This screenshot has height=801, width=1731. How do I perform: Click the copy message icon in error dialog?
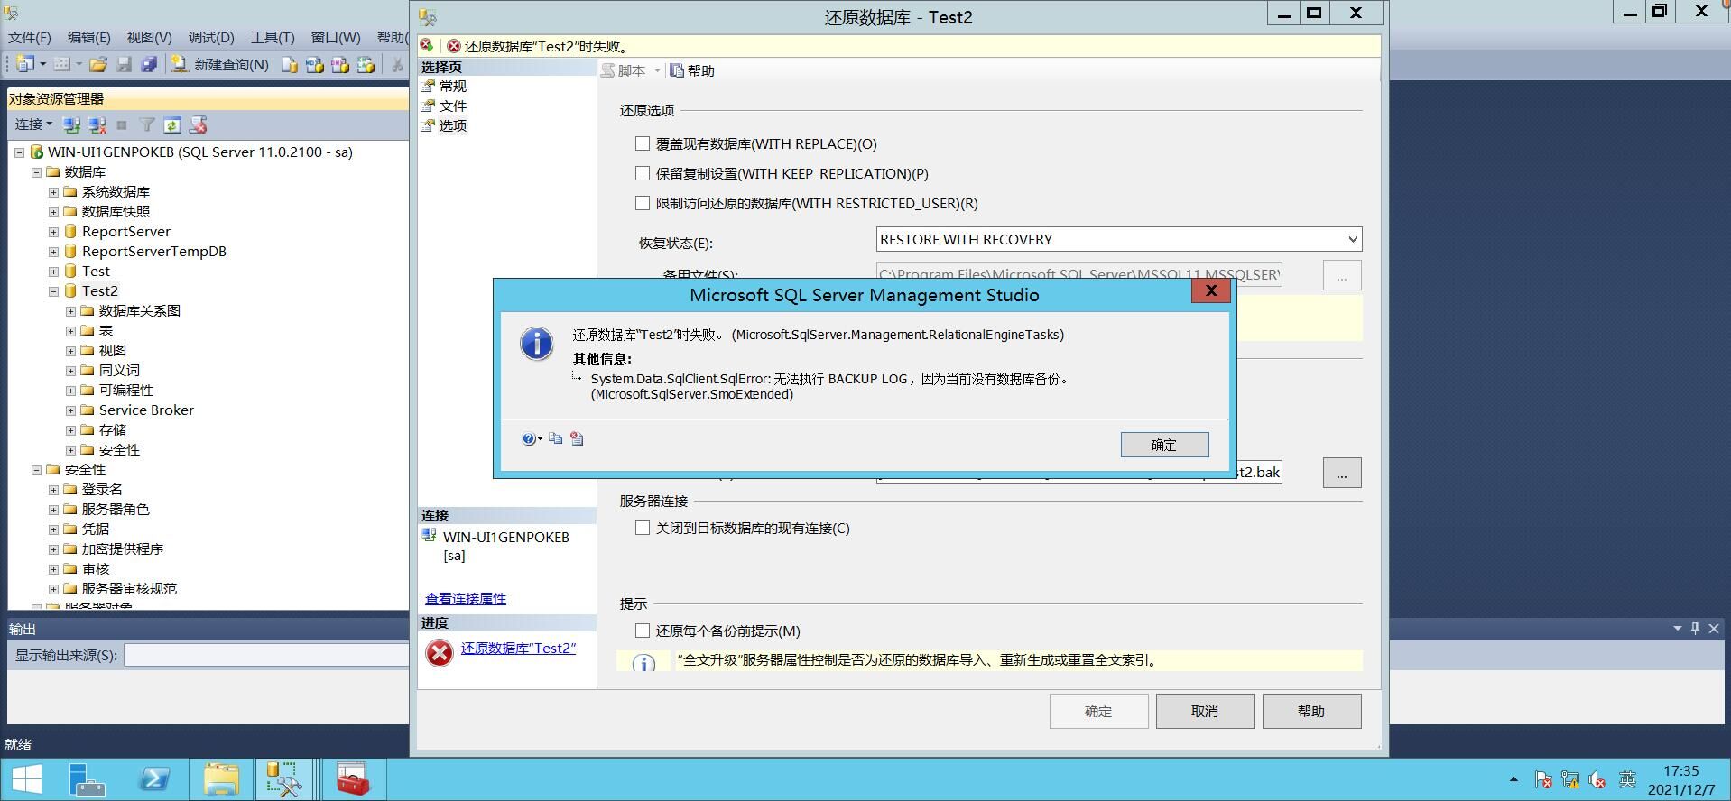555,439
